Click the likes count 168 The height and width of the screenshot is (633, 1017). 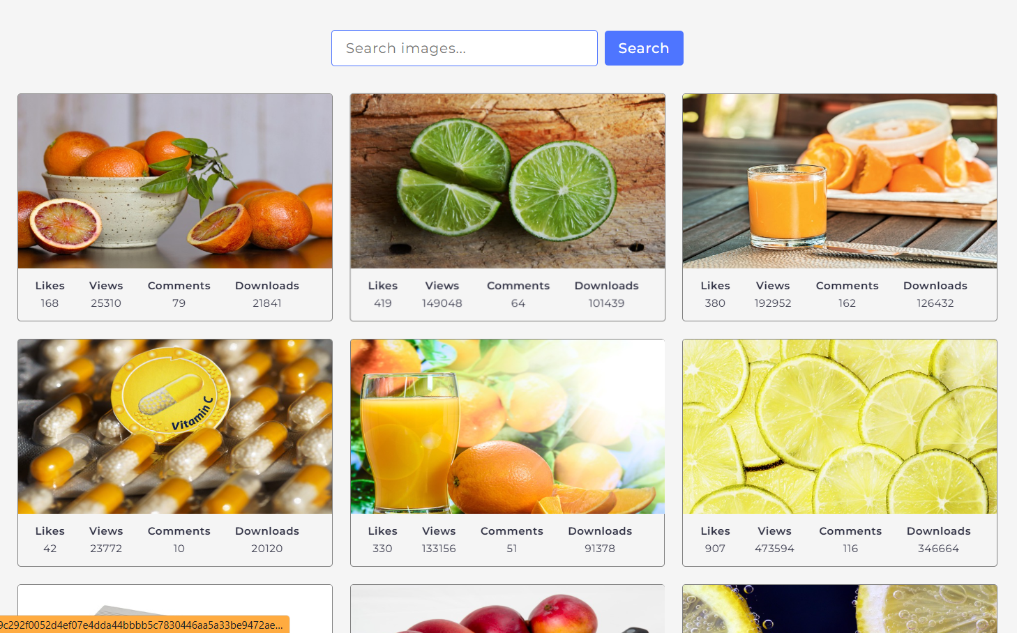[50, 303]
